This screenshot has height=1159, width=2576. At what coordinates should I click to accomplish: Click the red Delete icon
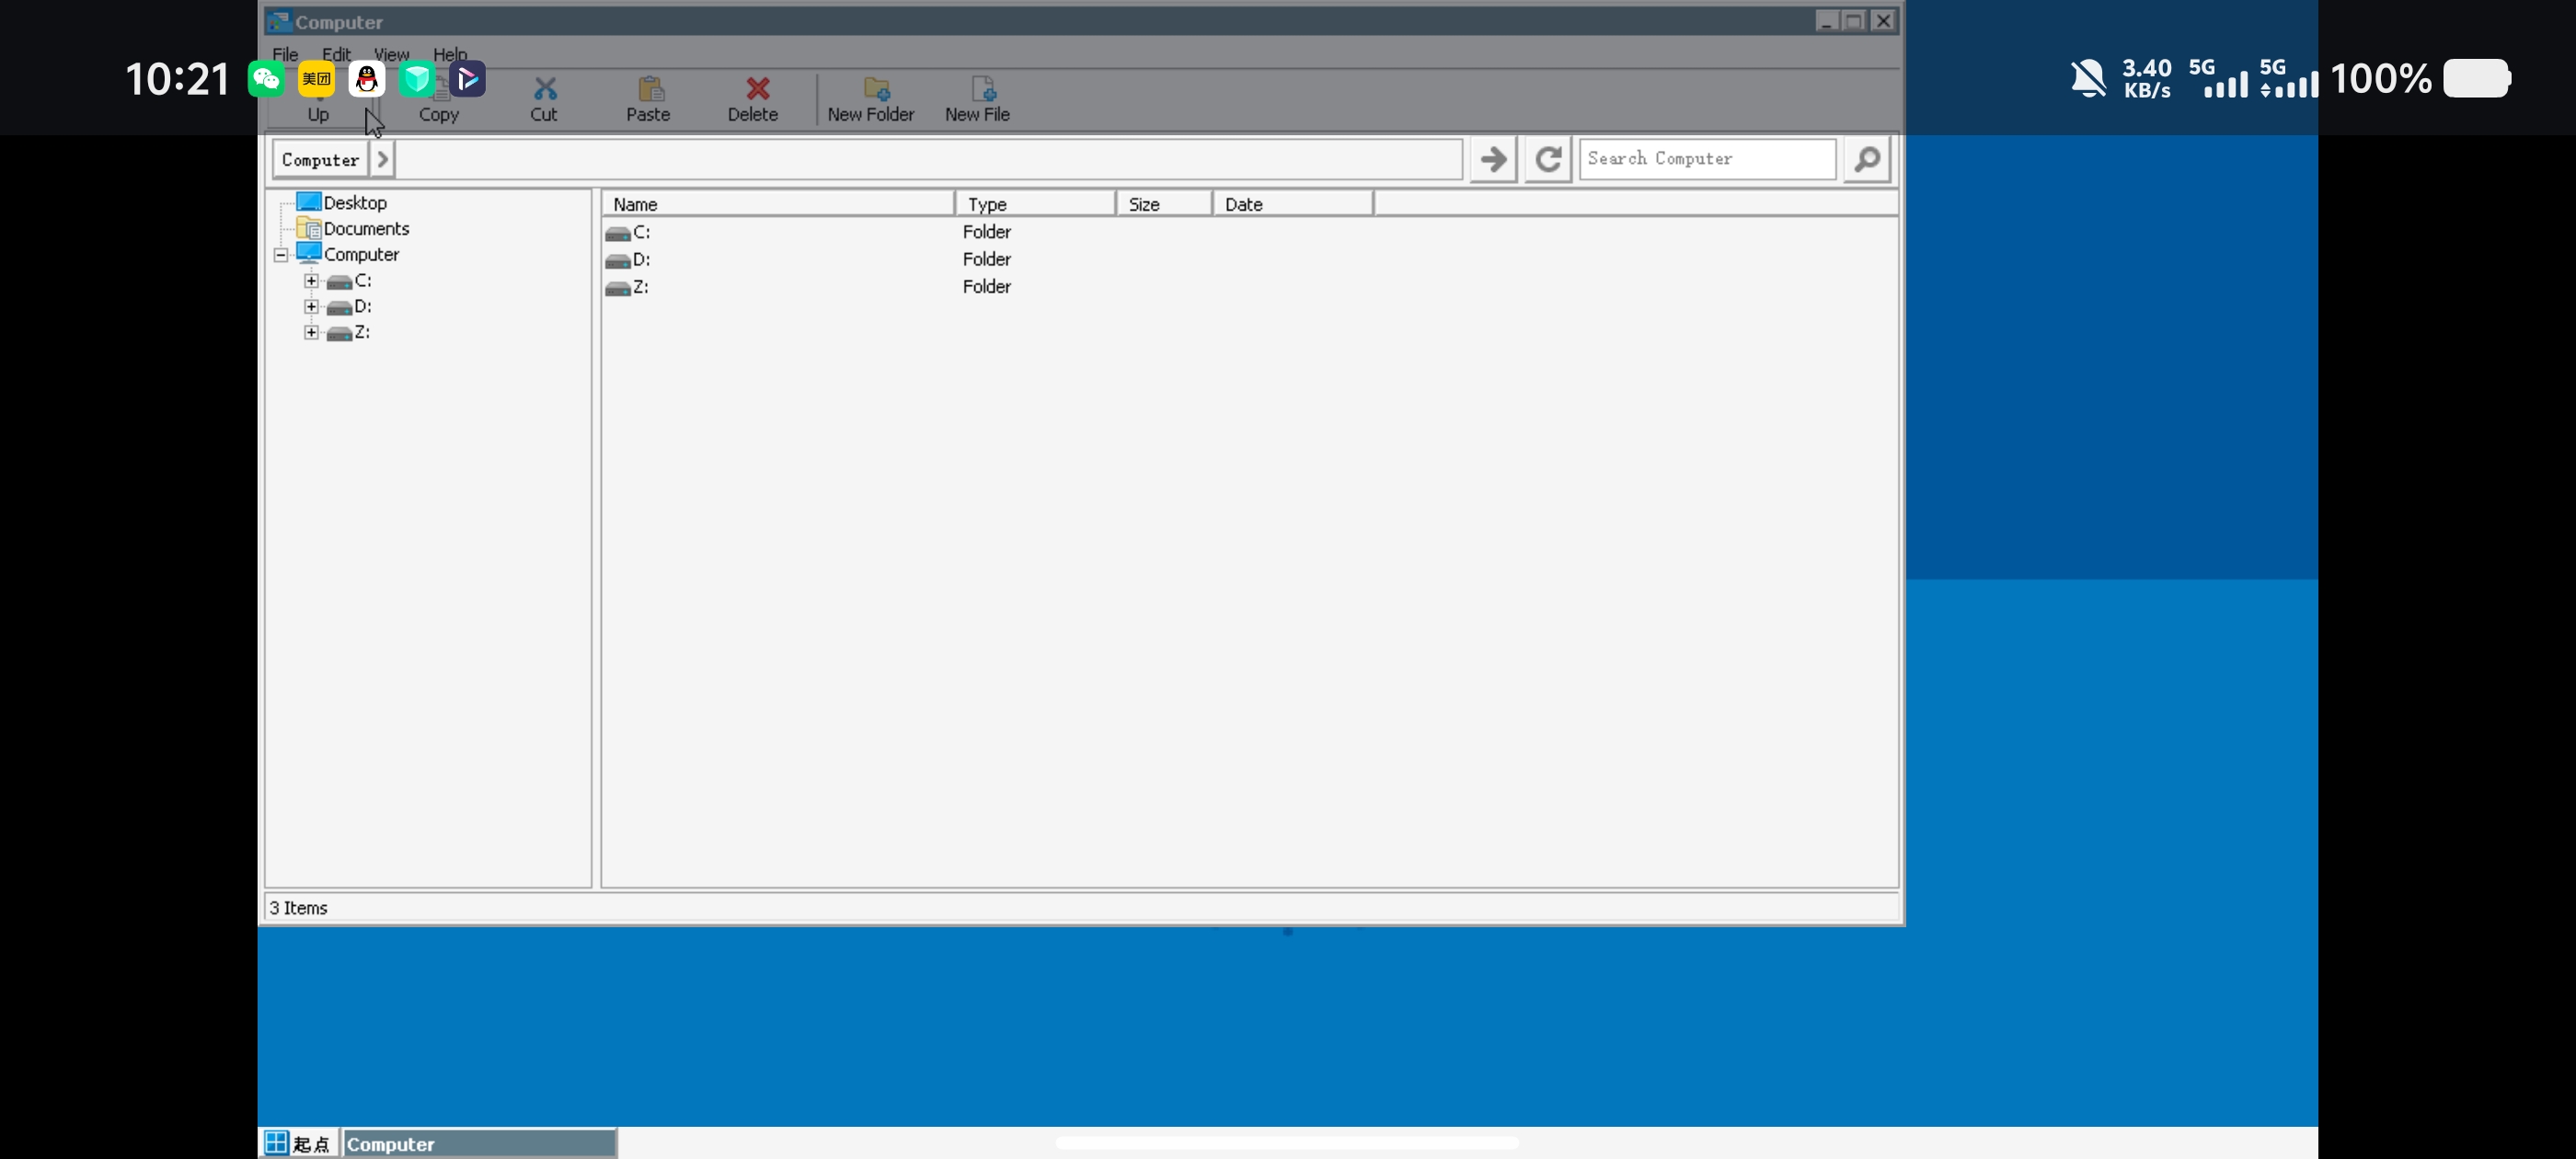click(757, 88)
